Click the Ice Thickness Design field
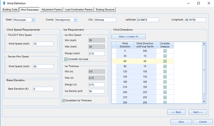214x126 pixels. [x=96, y=85]
